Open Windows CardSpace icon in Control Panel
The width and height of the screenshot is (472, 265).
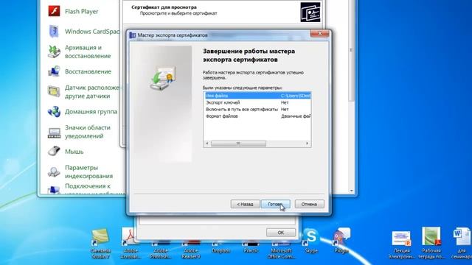54,31
